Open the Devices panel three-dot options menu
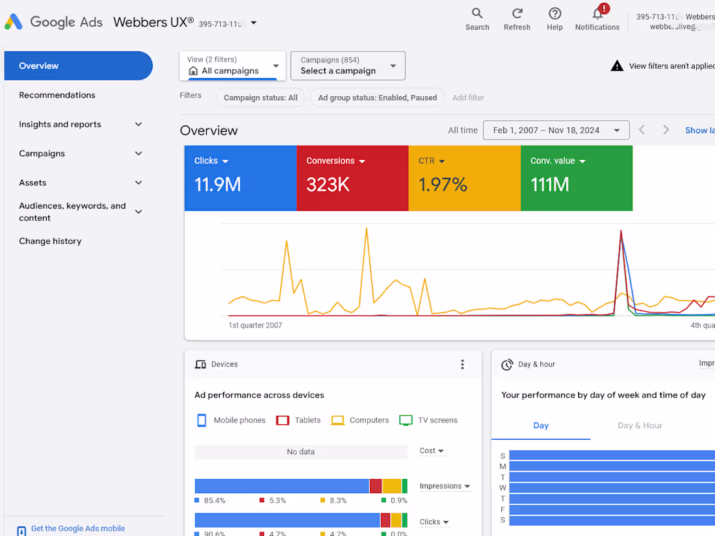This screenshot has height=536, width=715. (462, 364)
